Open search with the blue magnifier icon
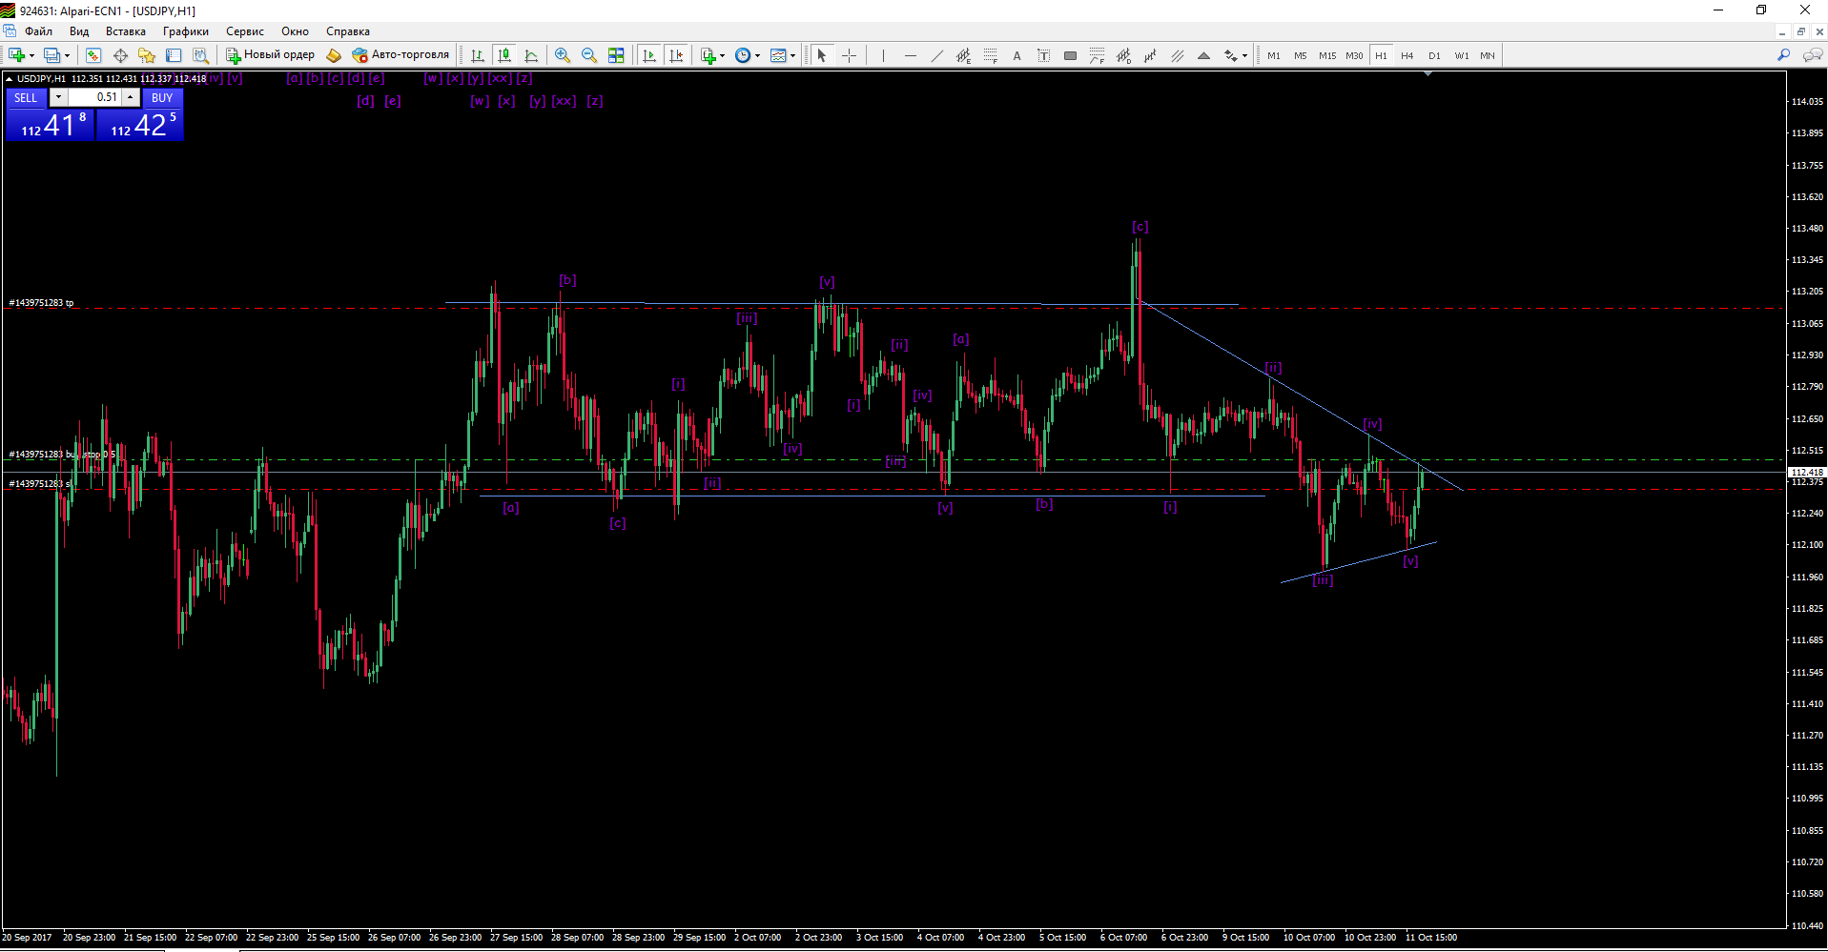The height and width of the screenshot is (952, 1828). (x=1783, y=55)
